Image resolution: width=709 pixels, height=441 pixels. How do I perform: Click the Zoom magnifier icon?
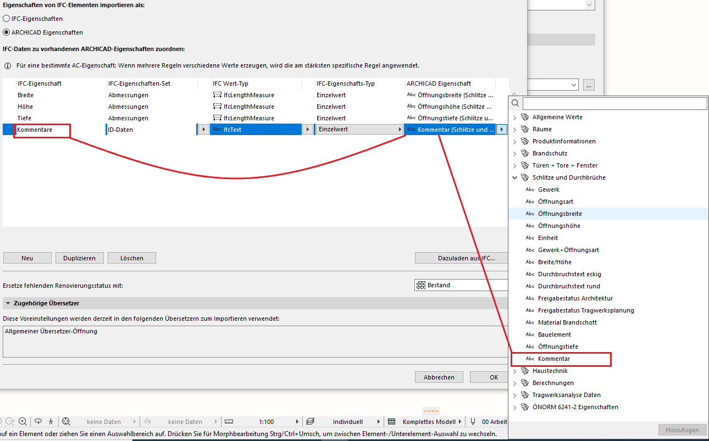pyautogui.click(x=23, y=421)
